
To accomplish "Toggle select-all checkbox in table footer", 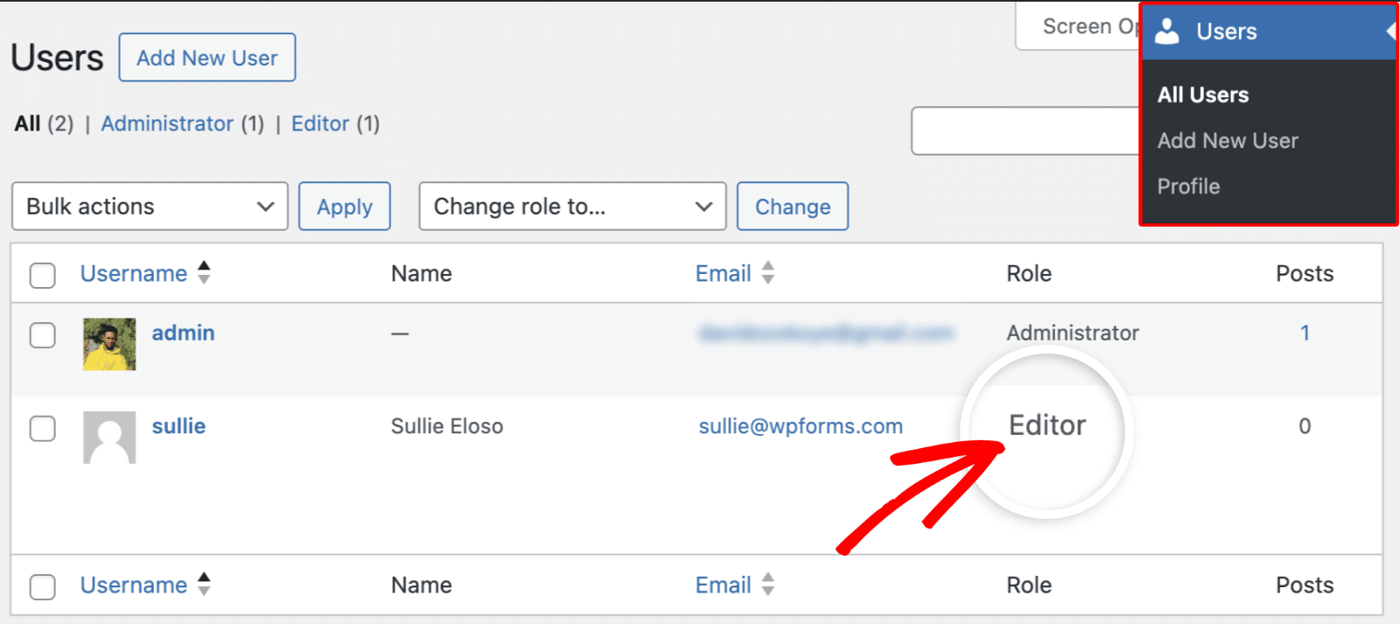I will coord(43,586).
